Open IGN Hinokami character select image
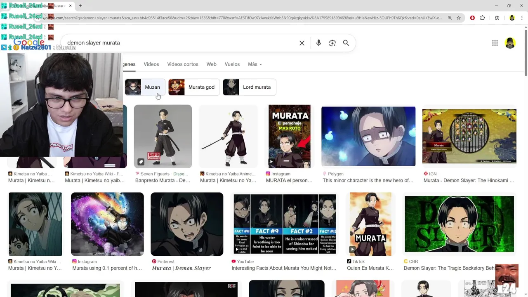Image resolution: width=528 pixels, height=297 pixels. point(469,136)
